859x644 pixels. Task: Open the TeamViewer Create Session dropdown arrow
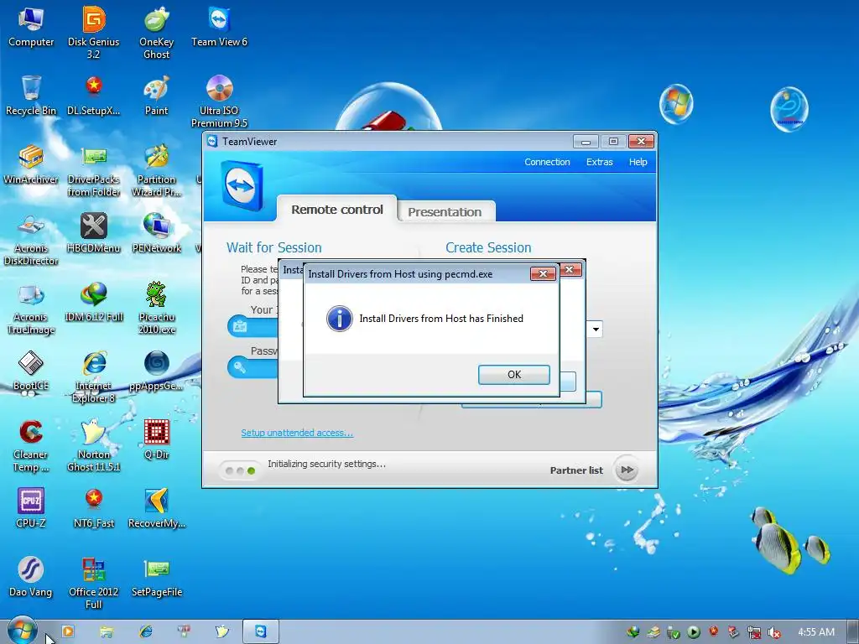point(596,329)
